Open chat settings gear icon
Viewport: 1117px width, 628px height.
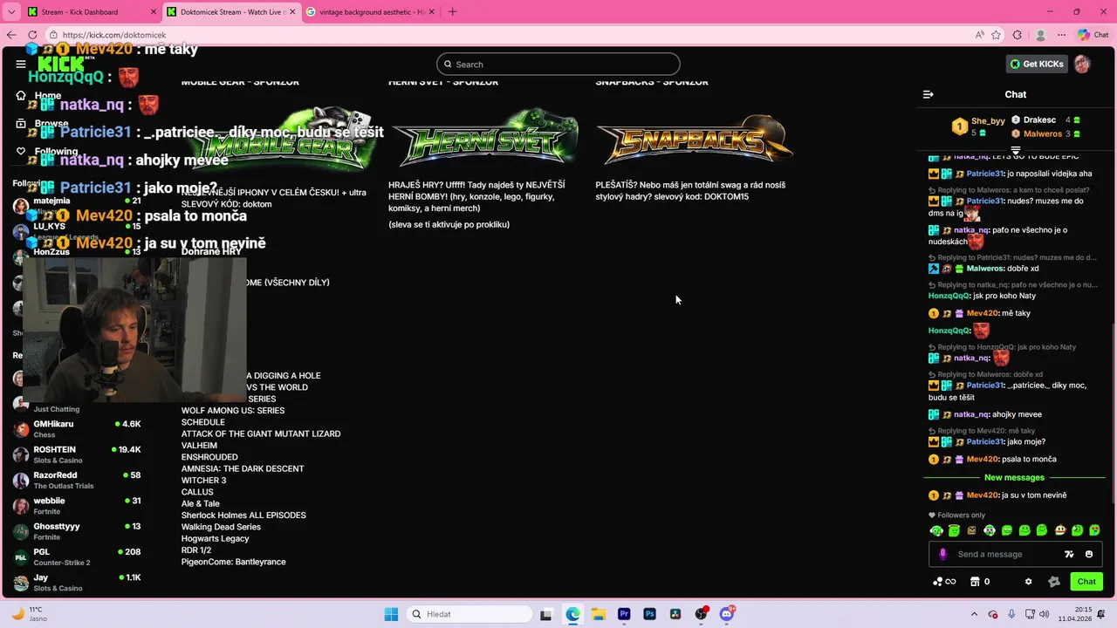tap(1028, 582)
